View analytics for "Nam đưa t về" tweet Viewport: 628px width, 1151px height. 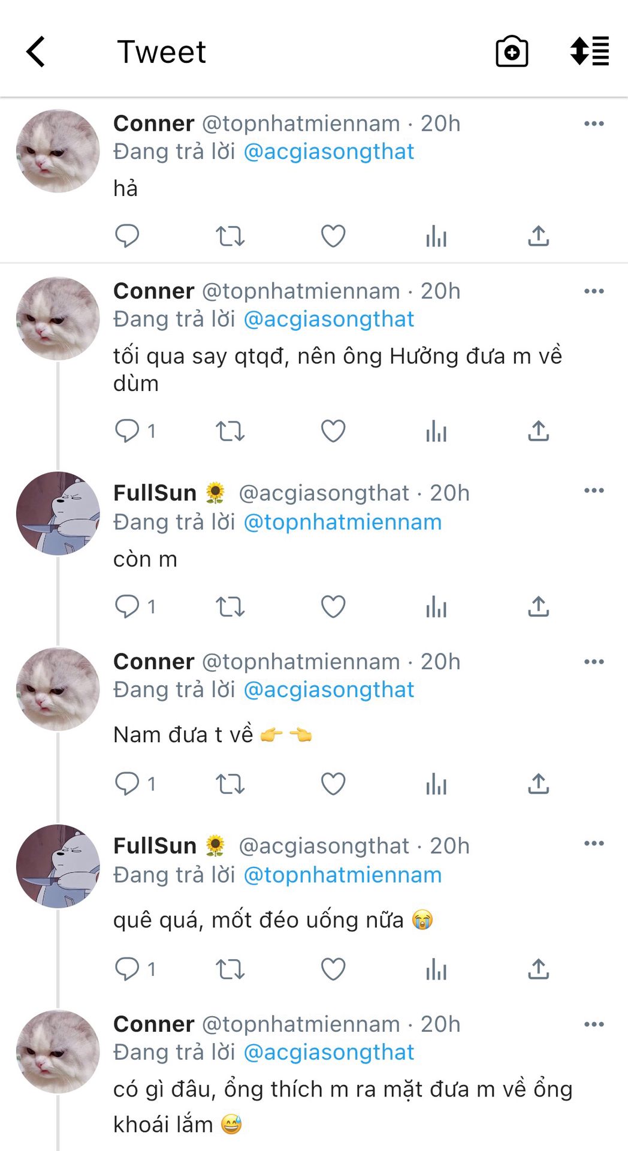(x=436, y=784)
